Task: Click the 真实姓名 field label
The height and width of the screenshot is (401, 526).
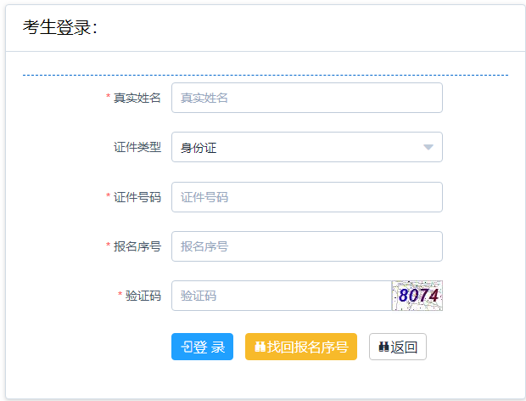Action: pos(137,98)
